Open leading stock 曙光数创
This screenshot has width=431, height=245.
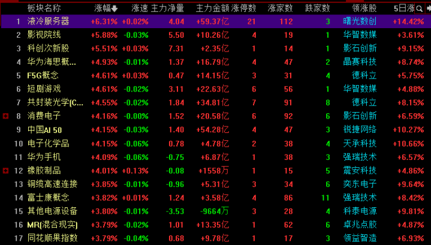(360, 22)
